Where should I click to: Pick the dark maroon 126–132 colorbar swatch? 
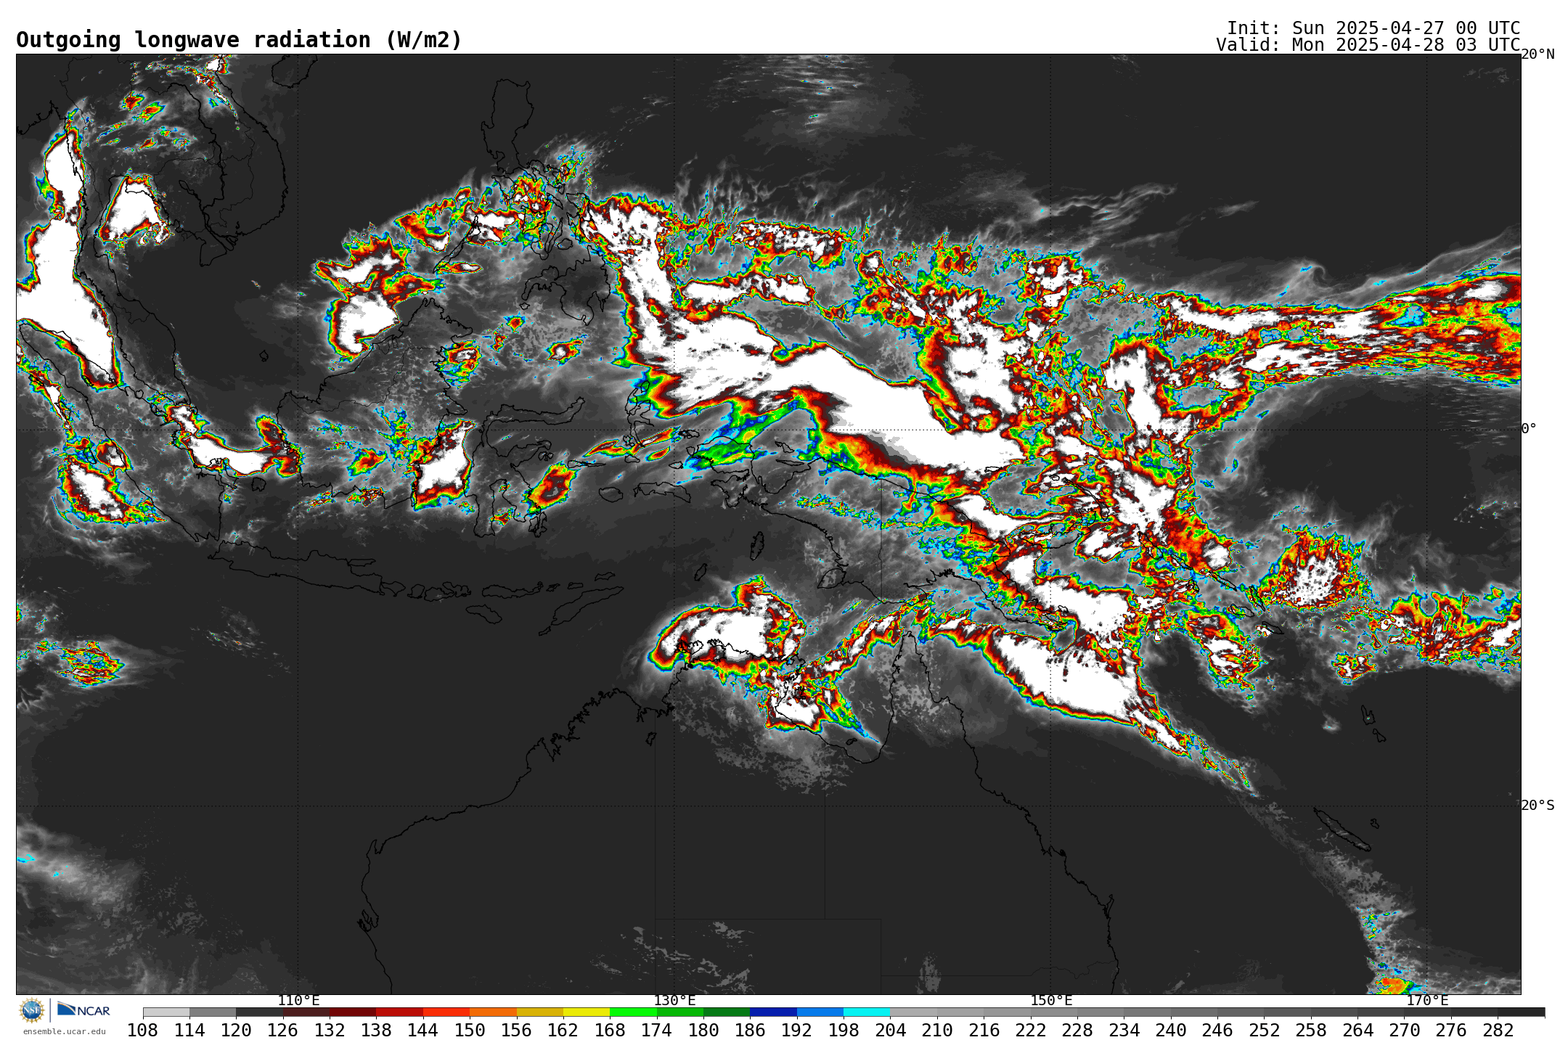tap(306, 1012)
